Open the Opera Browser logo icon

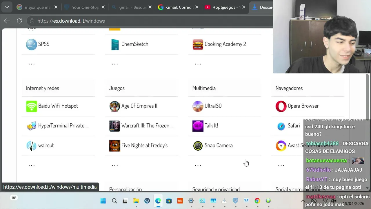[x=281, y=106]
